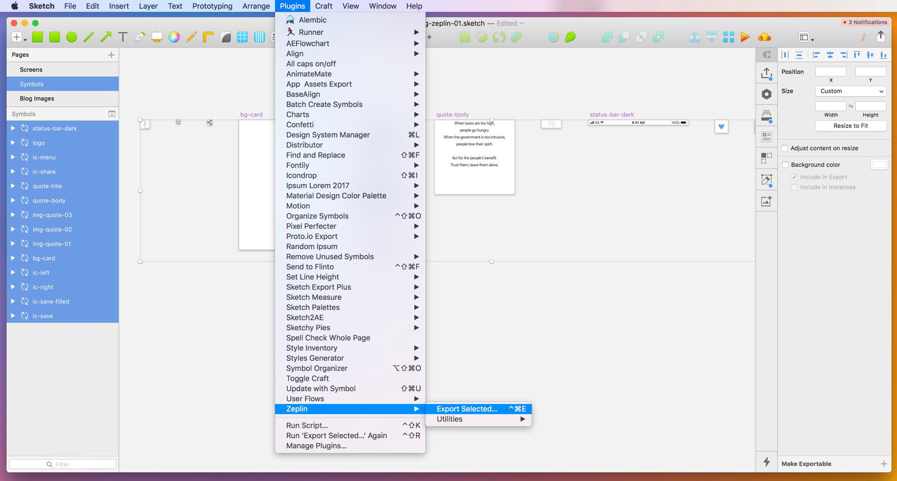Open the Size Custom dropdown
The height and width of the screenshot is (481, 897).
pos(850,91)
